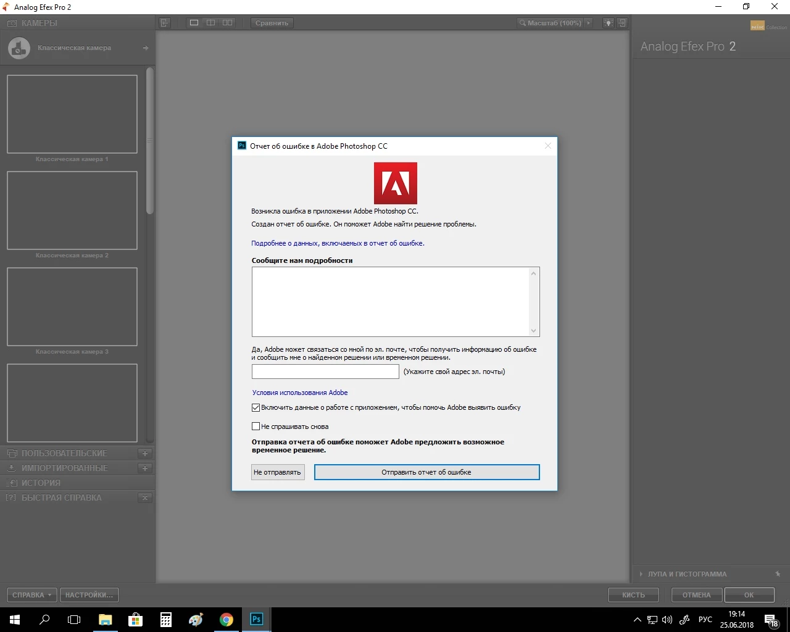Import a preset with plus button

click(x=145, y=468)
